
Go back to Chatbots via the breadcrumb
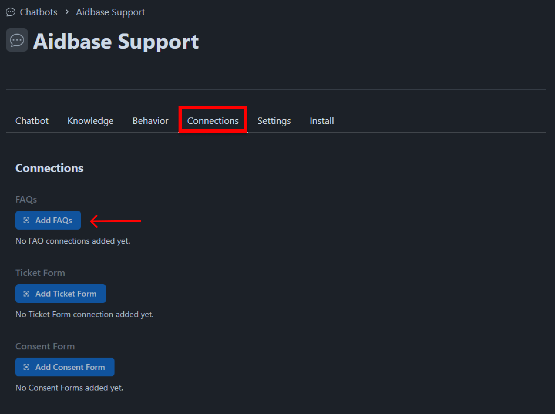click(38, 12)
